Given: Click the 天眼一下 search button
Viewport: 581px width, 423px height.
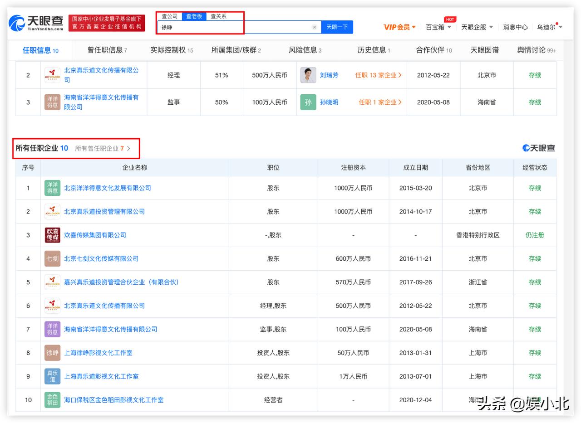Looking at the screenshot, I should click(x=337, y=27).
